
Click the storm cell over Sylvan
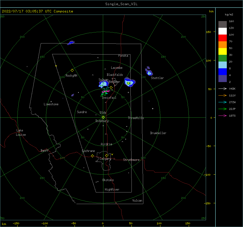pos(103,84)
